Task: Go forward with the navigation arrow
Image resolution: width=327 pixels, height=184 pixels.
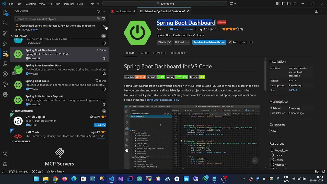Action: pos(98,4)
